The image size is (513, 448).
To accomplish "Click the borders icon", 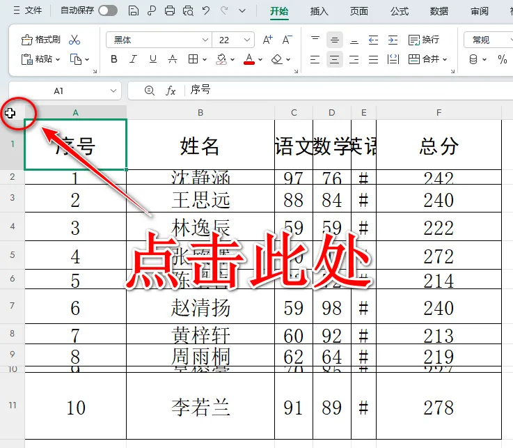I will point(193,59).
